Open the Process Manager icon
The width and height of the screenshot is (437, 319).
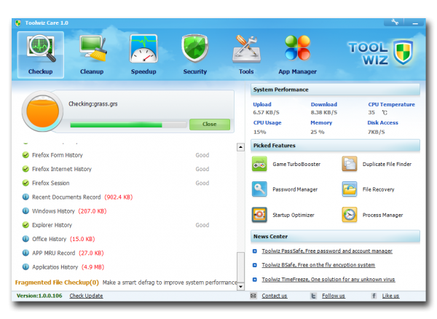(350, 215)
